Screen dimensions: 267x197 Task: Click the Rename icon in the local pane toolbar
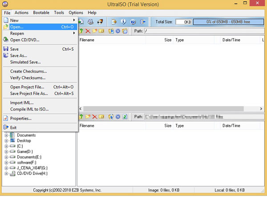tap(101, 117)
